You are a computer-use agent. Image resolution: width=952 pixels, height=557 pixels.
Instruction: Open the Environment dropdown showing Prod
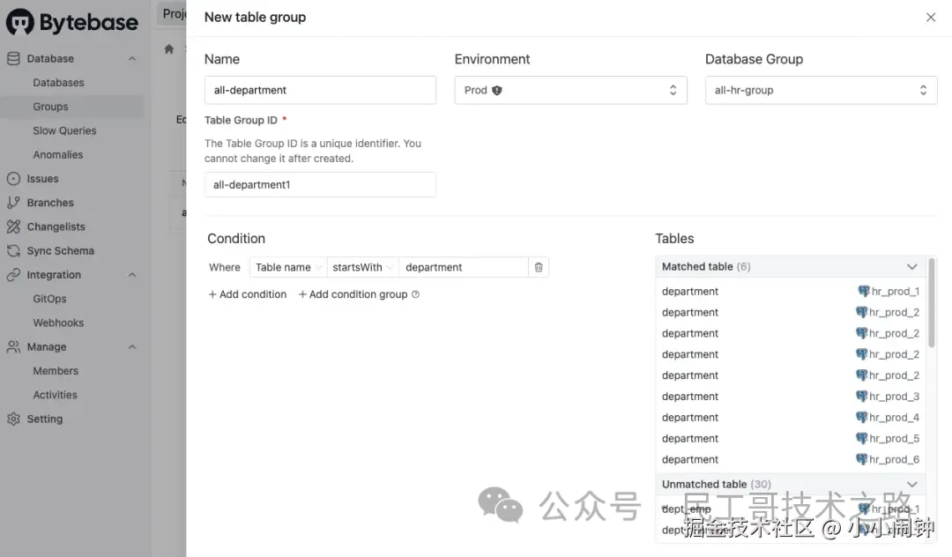570,90
